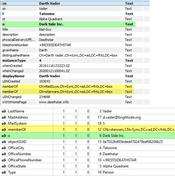Click the telephoneNumber value +99(555)DEATHSTAR

55,45
